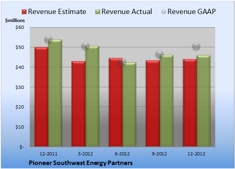The image size is (235, 169).
Task: Click the green Revenue Actual legend swatch
Action: point(98,12)
